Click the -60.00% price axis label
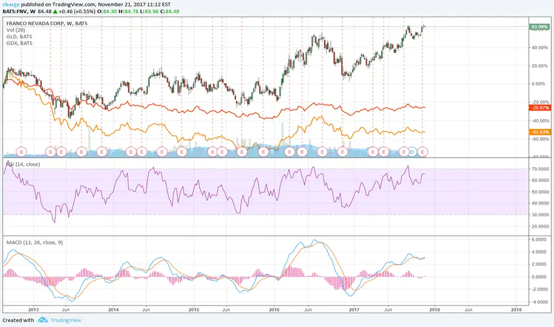 pos(540,139)
